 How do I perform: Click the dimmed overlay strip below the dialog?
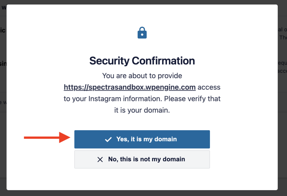point(143,193)
